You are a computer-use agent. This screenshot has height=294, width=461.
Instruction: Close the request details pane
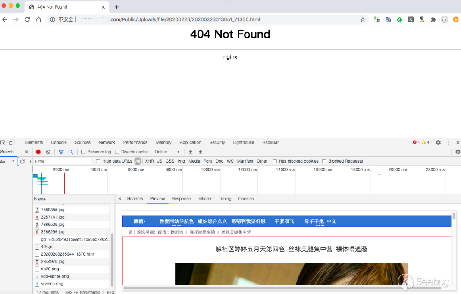[x=120, y=199]
